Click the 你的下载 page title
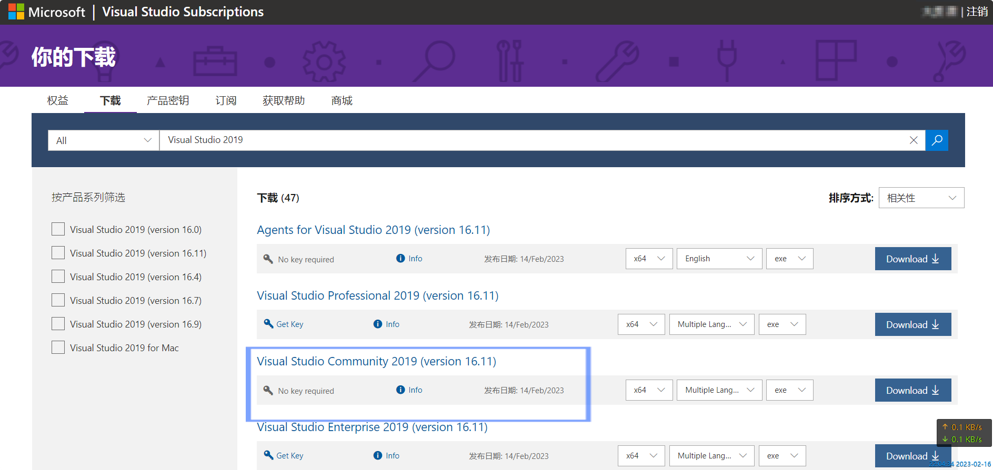Viewport: 993px width, 470px height. coord(74,57)
